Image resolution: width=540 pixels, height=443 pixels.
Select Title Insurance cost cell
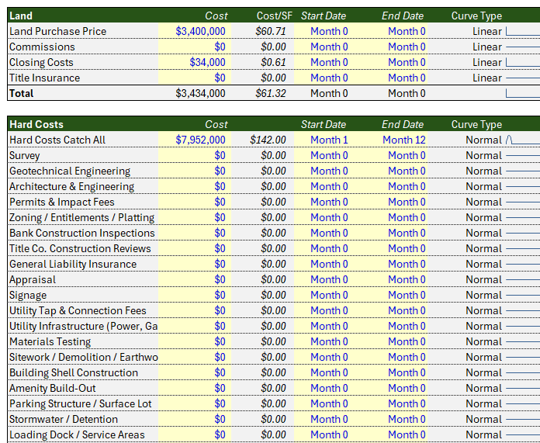[x=195, y=78]
